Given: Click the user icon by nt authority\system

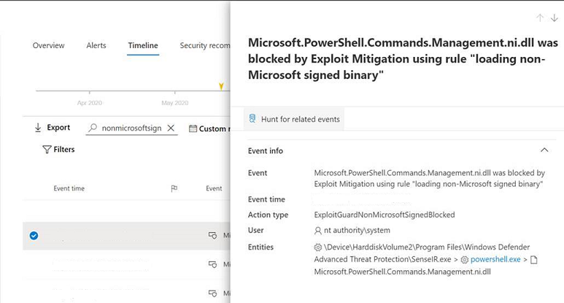Looking at the screenshot, I should coord(318,231).
